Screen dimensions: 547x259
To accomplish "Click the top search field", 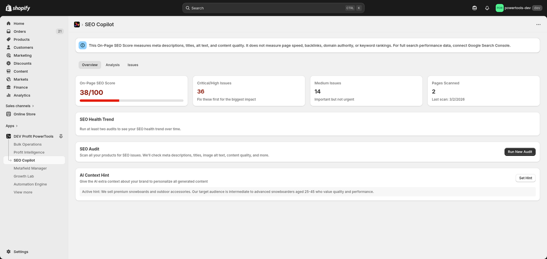I will (273, 8).
